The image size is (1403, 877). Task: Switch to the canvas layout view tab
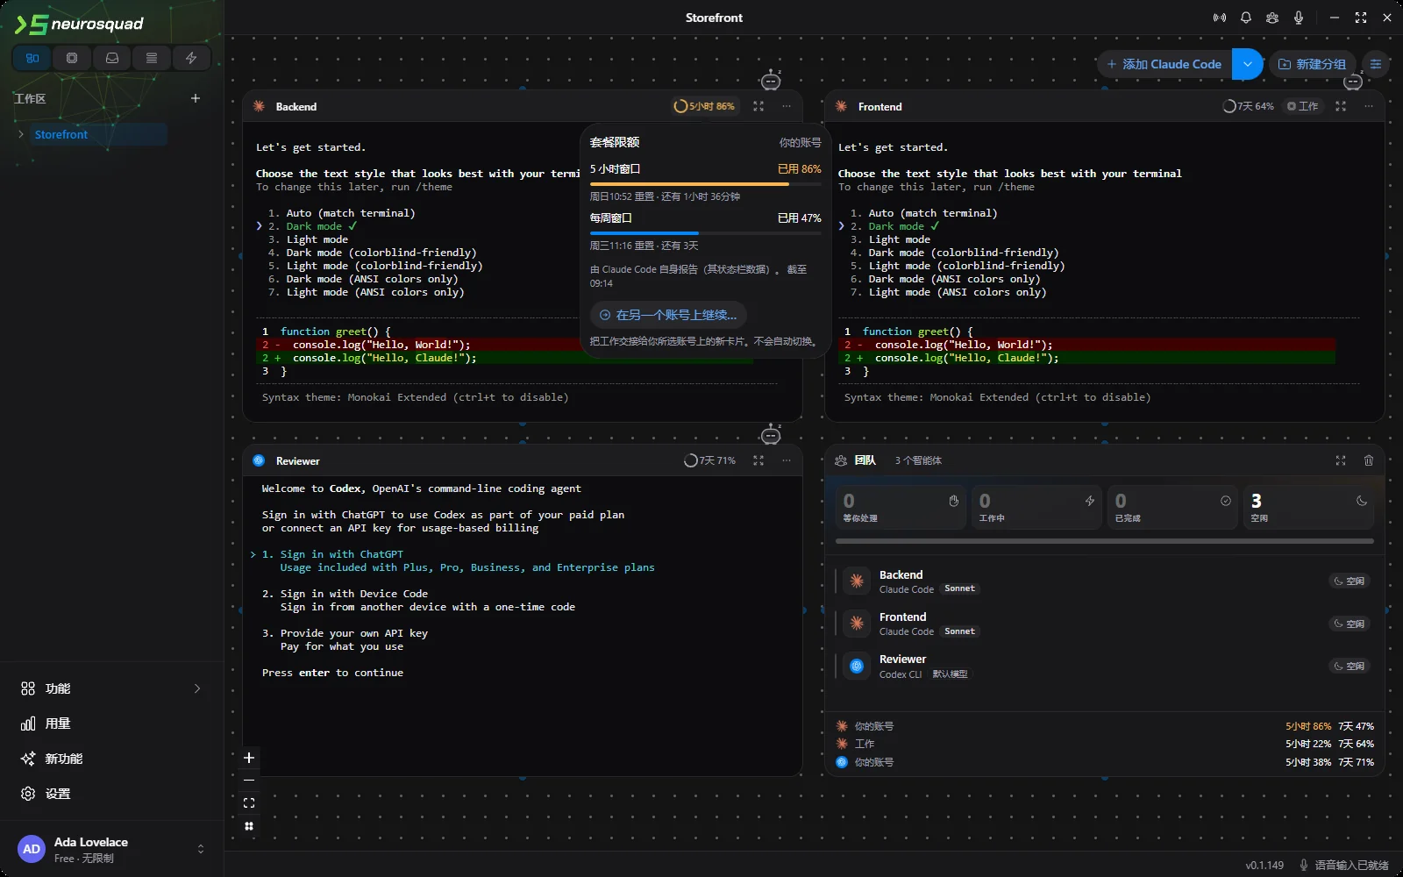[32, 58]
